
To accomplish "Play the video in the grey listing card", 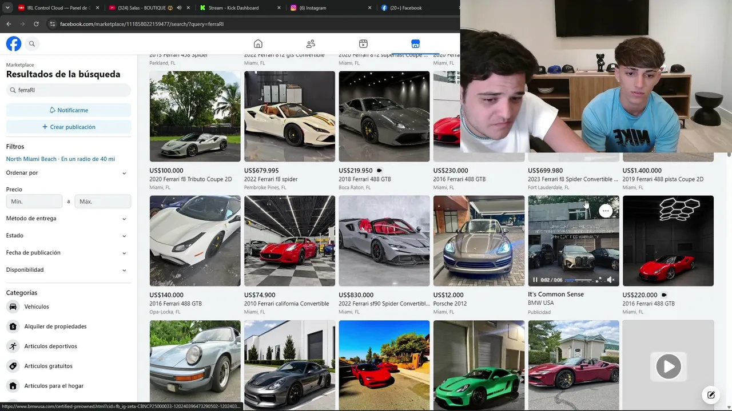I will (x=668, y=366).
